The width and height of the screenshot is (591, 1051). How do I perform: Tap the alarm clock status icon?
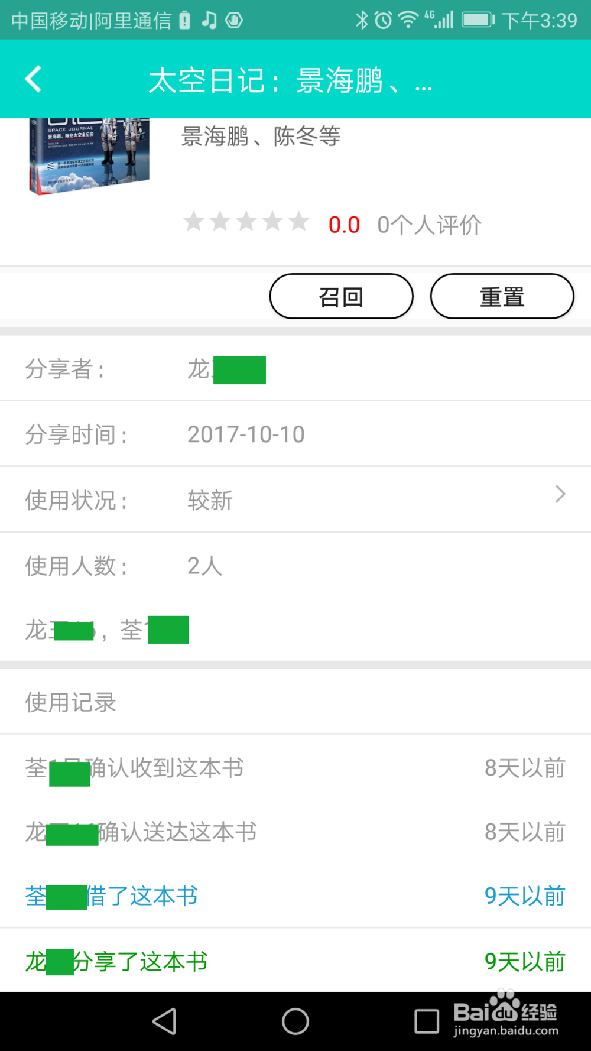pos(383,21)
